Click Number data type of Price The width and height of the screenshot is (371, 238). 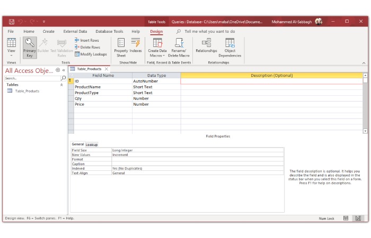pos(156,104)
